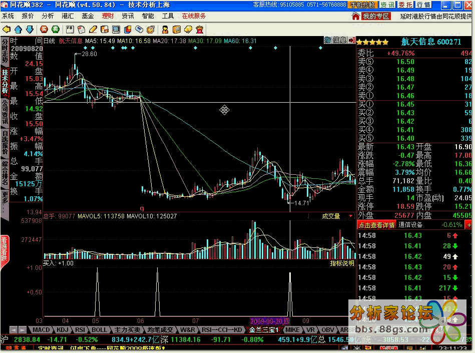
Task: Click the orange book toolbar icon
Action: click(x=177, y=30)
